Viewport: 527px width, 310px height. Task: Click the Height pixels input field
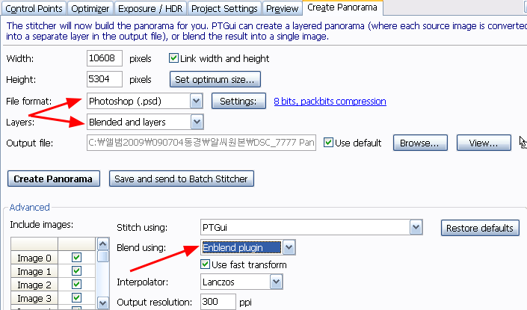coord(105,79)
